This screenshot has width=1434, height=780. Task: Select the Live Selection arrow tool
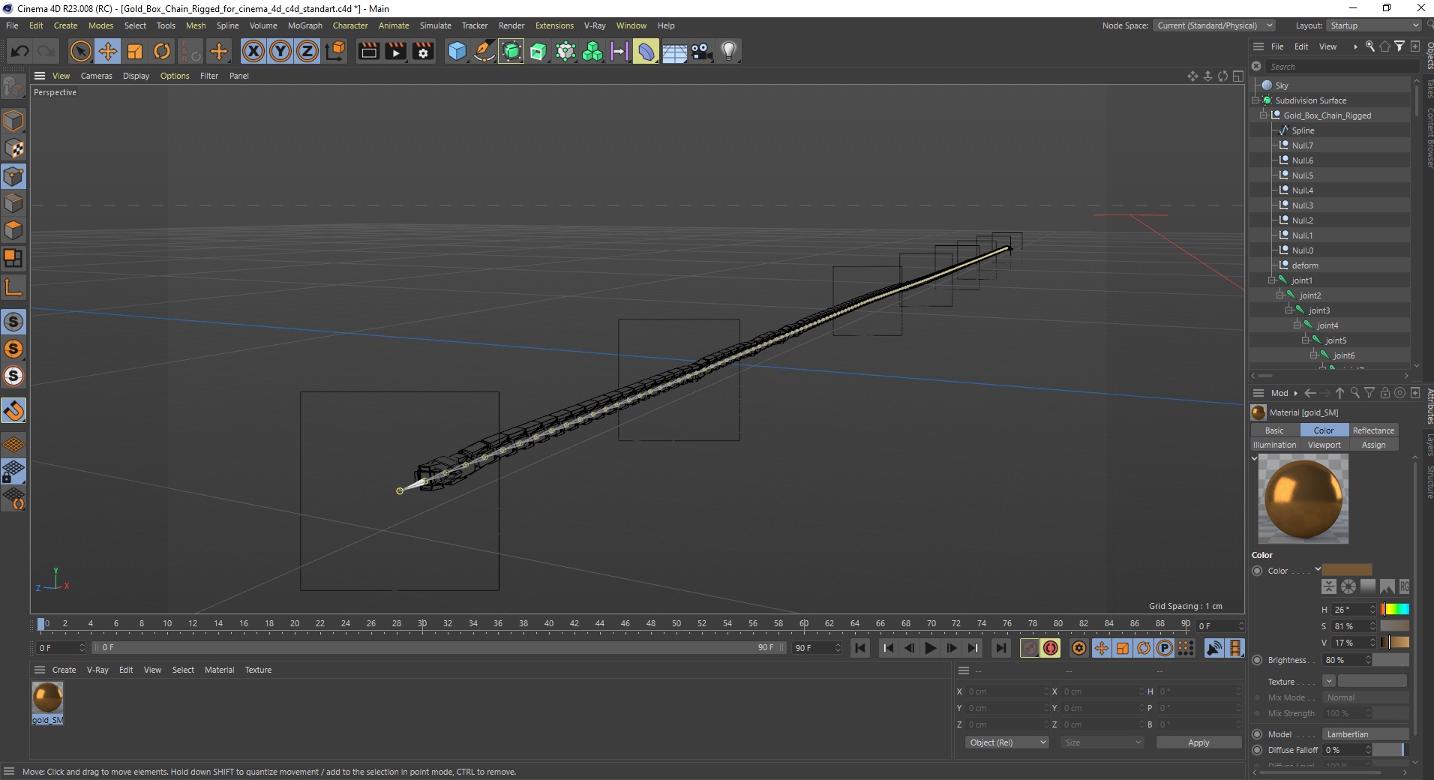[80, 51]
